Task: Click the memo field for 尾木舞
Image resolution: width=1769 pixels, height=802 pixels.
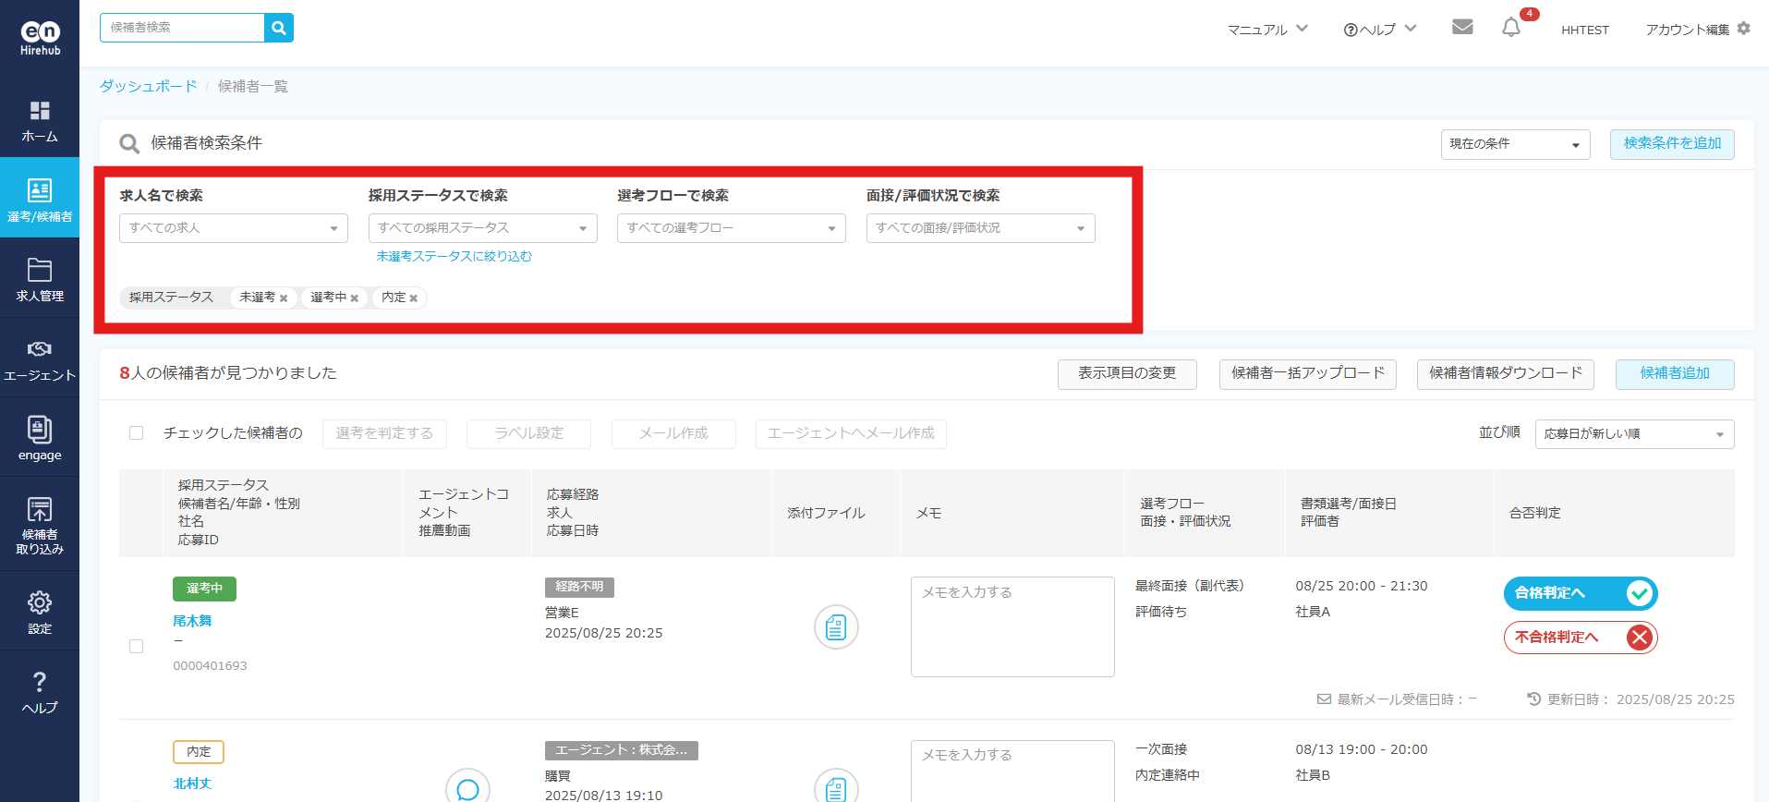Action: pyautogui.click(x=1012, y=627)
